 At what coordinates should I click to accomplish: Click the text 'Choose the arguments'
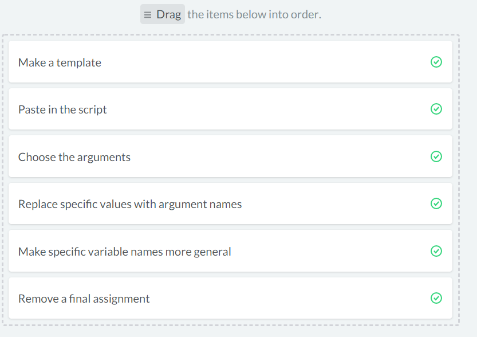tap(74, 158)
